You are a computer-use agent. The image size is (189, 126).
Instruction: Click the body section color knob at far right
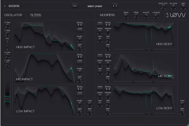click(x=182, y=104)
